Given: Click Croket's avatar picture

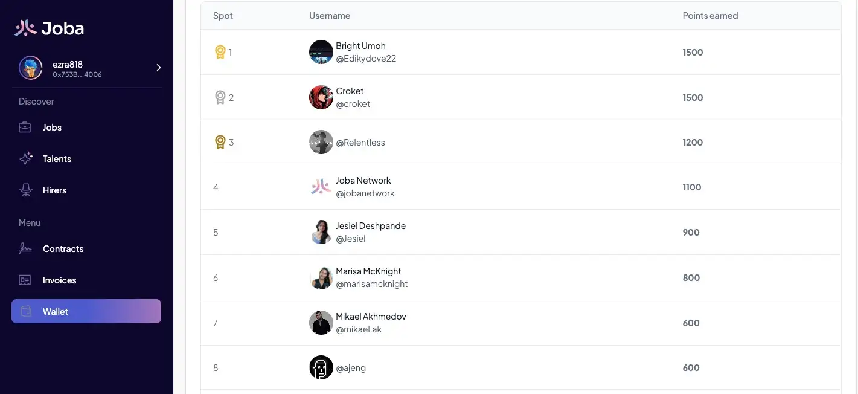Looking at the screenshot, I should point(321,97).
